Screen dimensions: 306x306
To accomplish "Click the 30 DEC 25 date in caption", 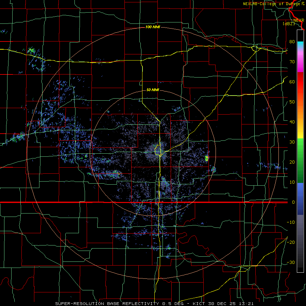I will [x=222, y=304].
